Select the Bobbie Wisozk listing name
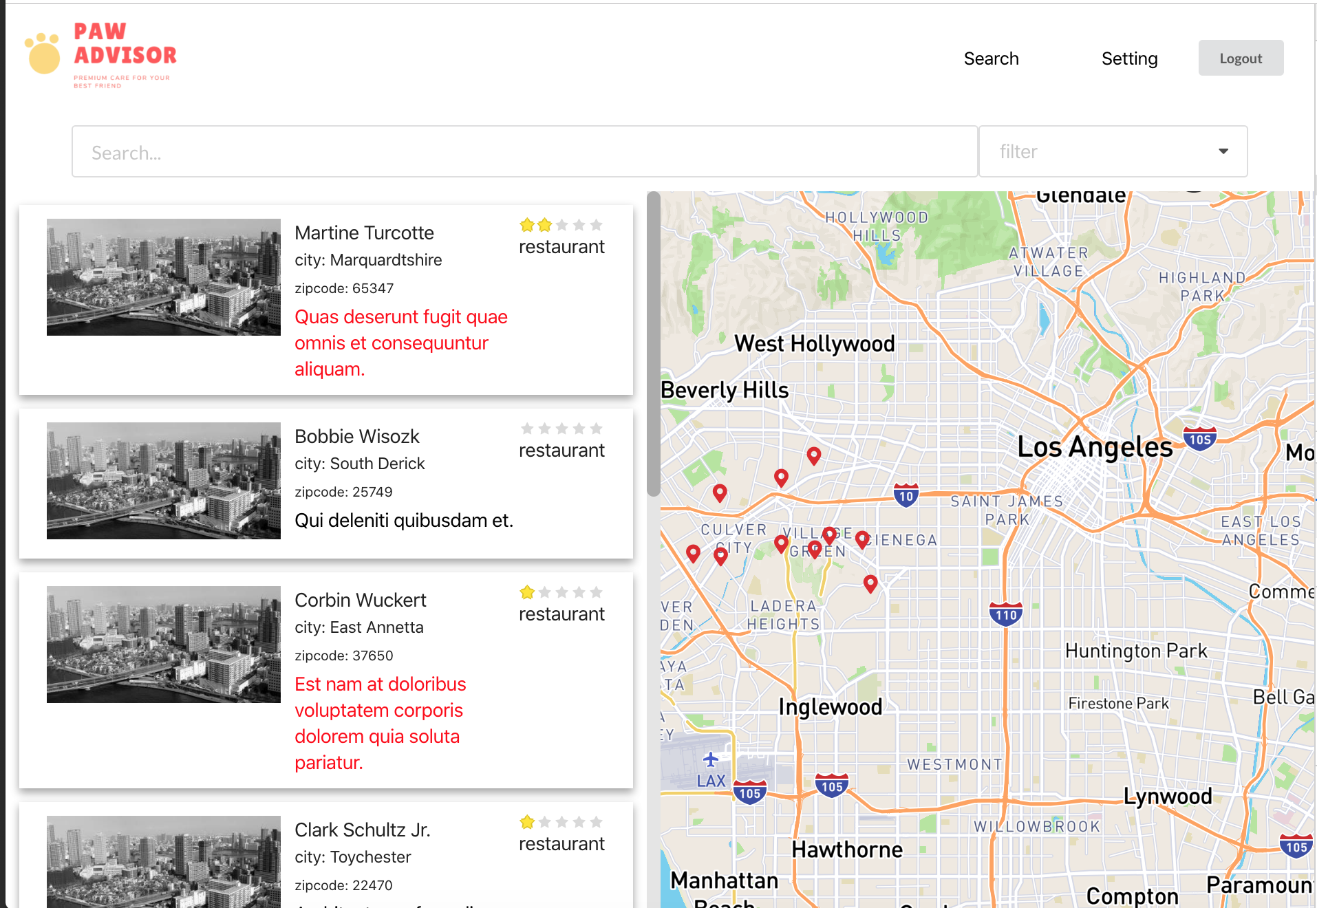1317x908 pixels. point(356,436)
